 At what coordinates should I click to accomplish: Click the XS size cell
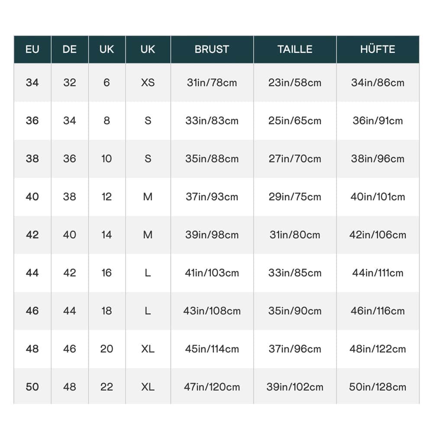point(148,82)
